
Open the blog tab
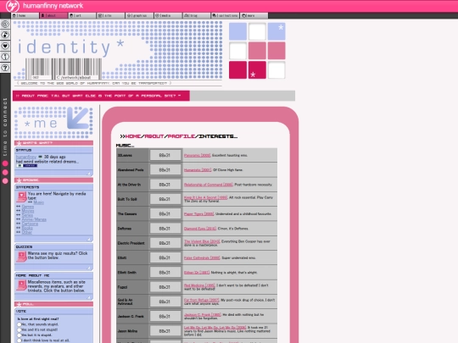click(197, 15)
